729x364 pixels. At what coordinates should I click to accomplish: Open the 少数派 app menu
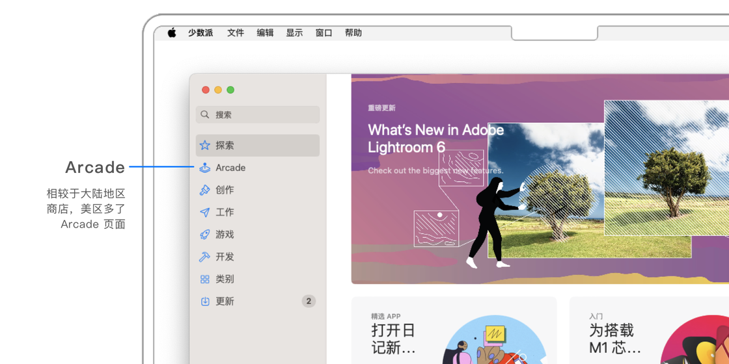point(200,33)
